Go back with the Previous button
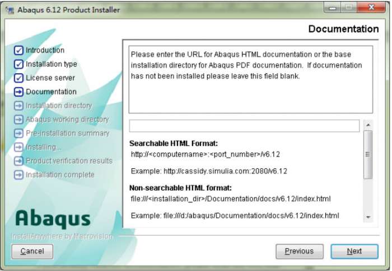Image resolution: width=392 pixels, height=271 pixels. pyautogui.click(x=300, y=251)
